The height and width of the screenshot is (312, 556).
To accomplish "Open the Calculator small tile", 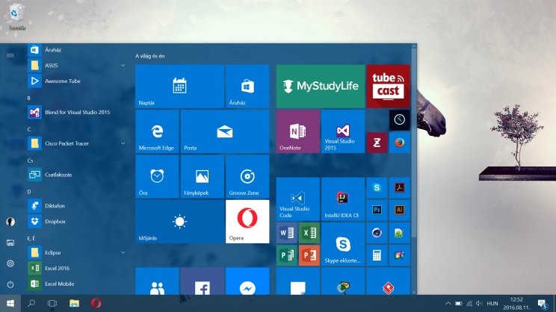I will (x=377, y=255).
